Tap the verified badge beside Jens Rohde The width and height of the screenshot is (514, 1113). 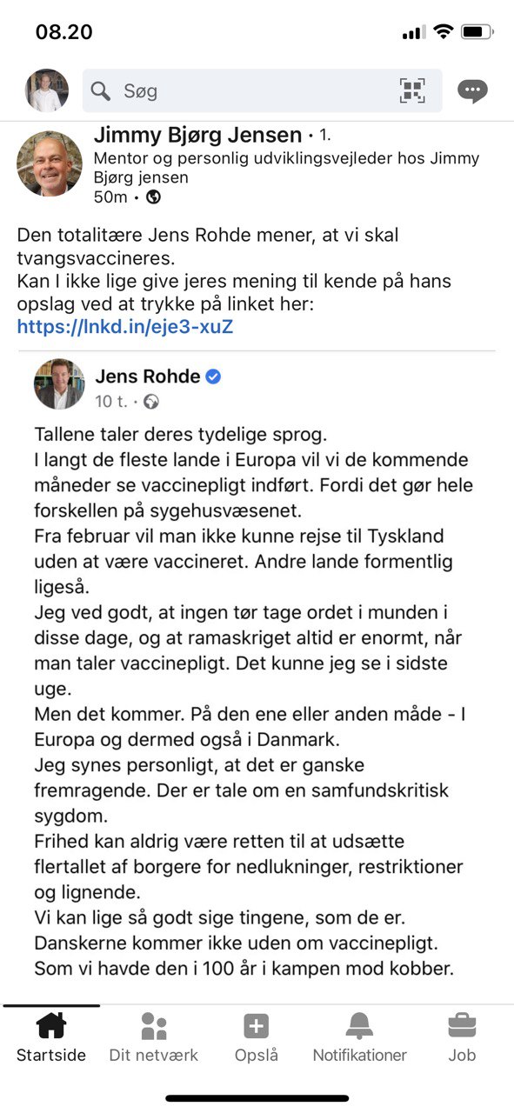coord(213,377)
